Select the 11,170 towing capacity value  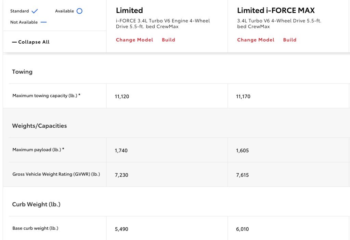pyautogui.click(x=243, y=97)
